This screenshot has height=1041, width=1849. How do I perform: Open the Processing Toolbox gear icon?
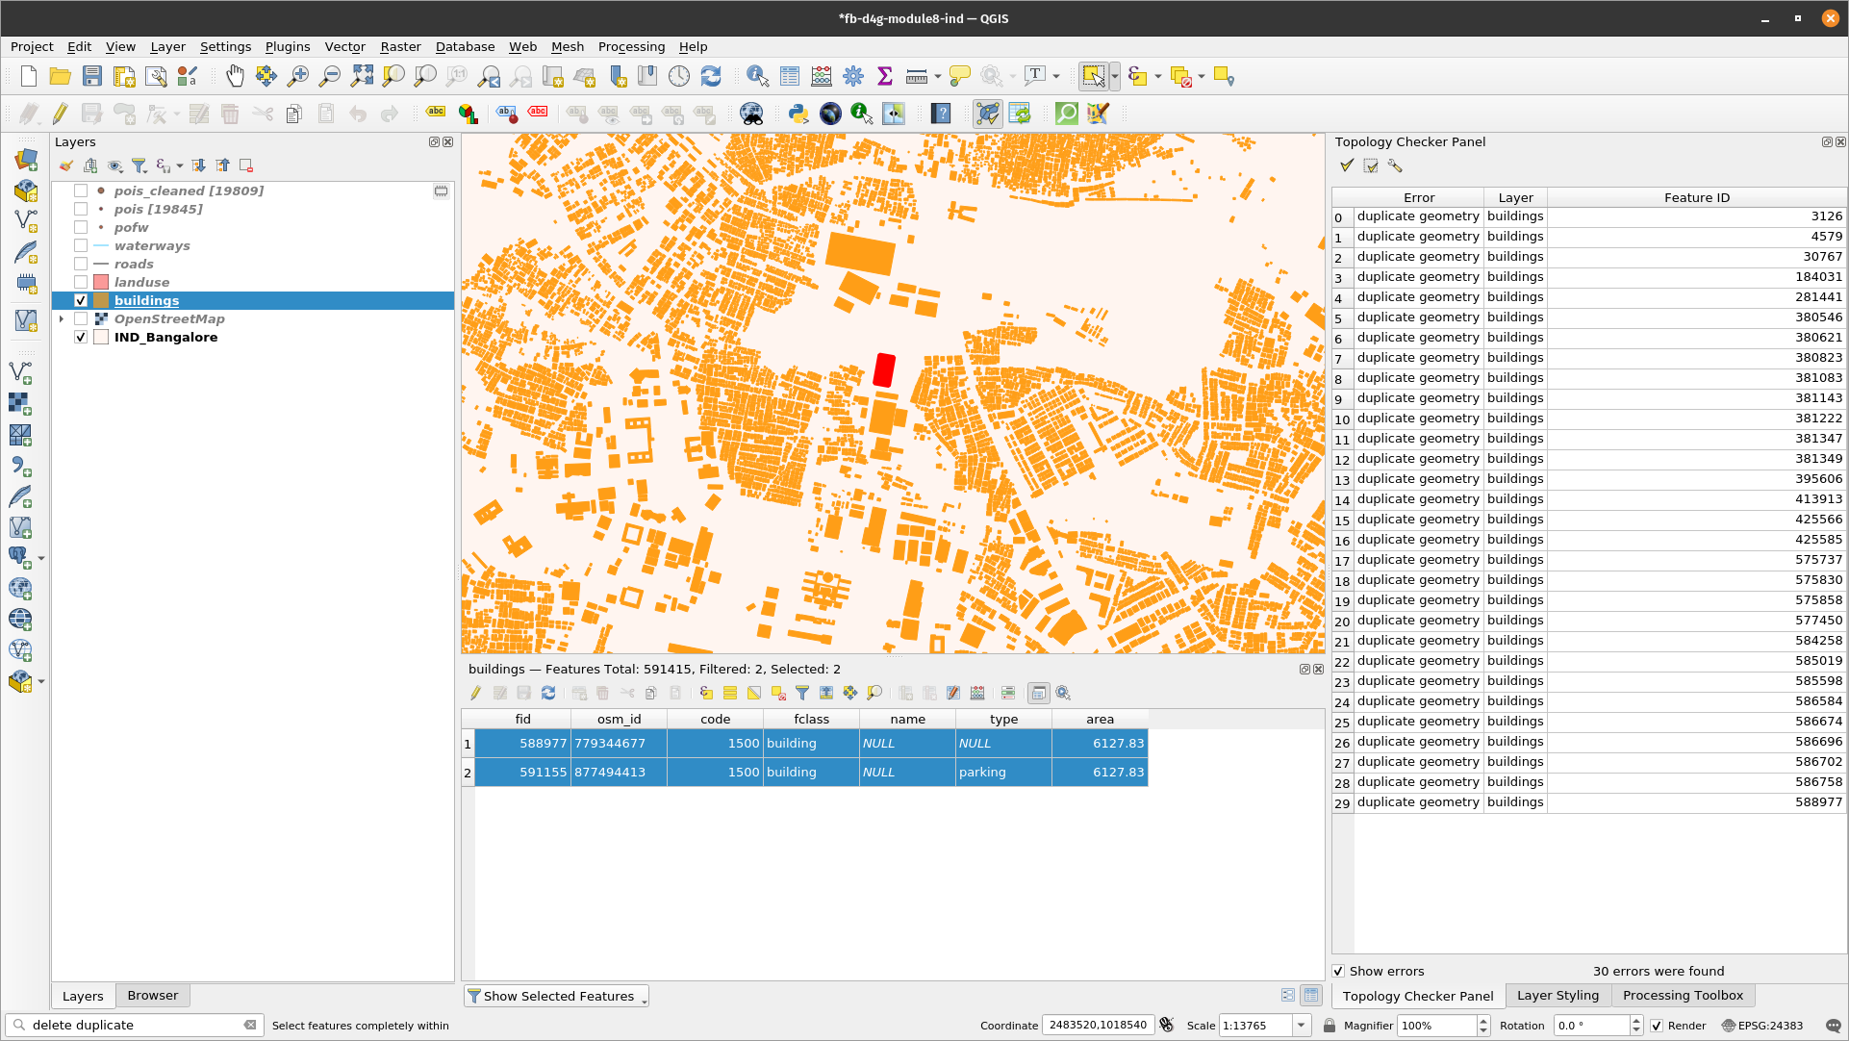(x=853, y=77)
